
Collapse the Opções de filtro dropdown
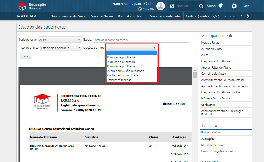pyautogui.click(x=132, y=48)
